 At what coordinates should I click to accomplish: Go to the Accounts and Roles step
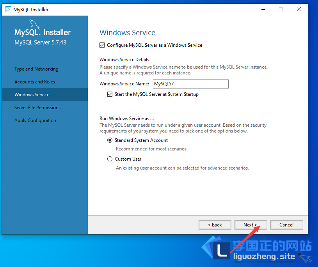[x=35, y=81]
